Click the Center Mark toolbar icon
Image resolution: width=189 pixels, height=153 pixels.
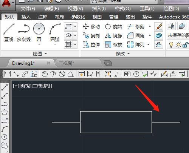(136, 74)
